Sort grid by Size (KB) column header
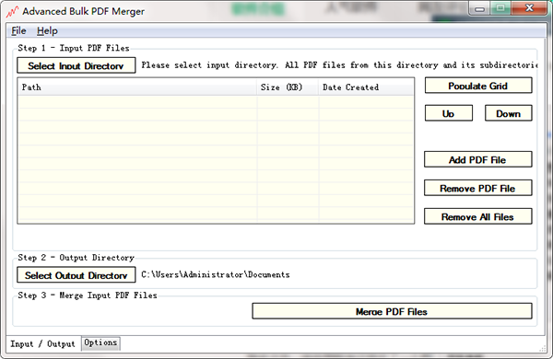 pos(288,87)
